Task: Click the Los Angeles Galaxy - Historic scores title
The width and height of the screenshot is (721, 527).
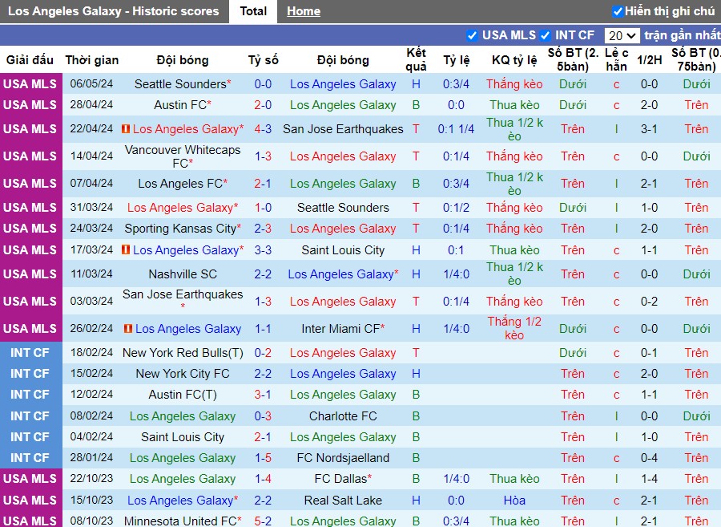Action: pyautogui.click(x=114, y=11)
